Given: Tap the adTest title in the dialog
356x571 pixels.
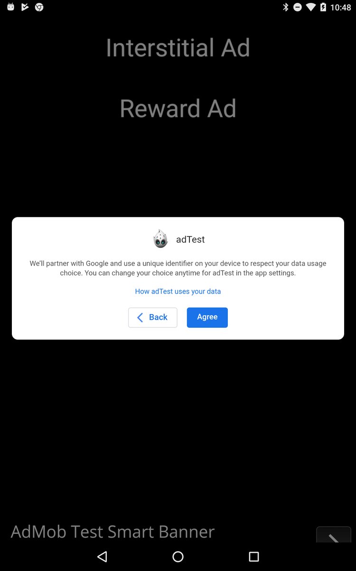Looking at the screenshot, I should [x=190, y=239].
